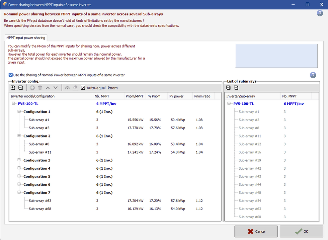Image resolution: width=328 pixels, height=240 pixels.
Task: Maximize the power sharing dialog window
Action: (307, 4)
